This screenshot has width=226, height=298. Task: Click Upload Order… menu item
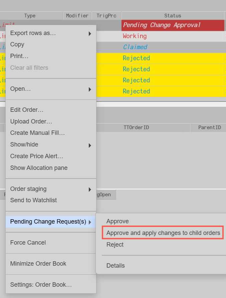click(31, 121)
